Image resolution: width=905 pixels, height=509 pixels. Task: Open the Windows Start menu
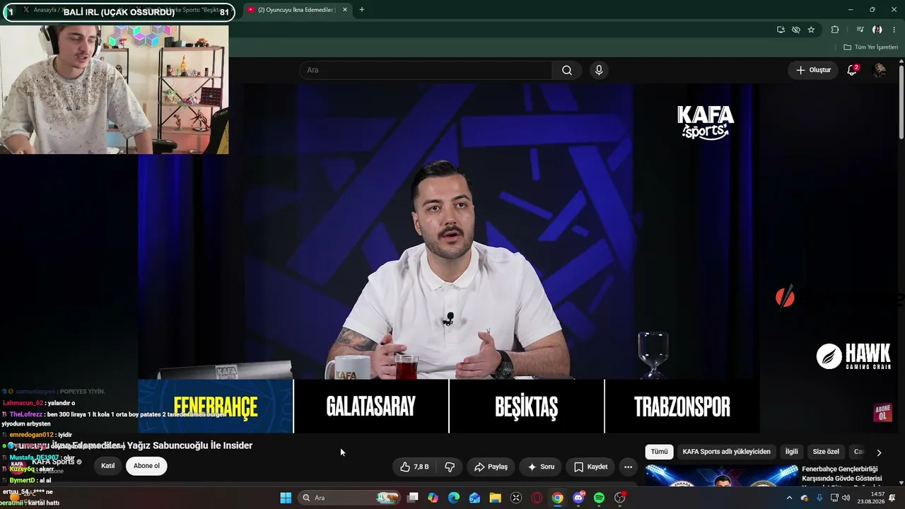(x=286, y=498)
